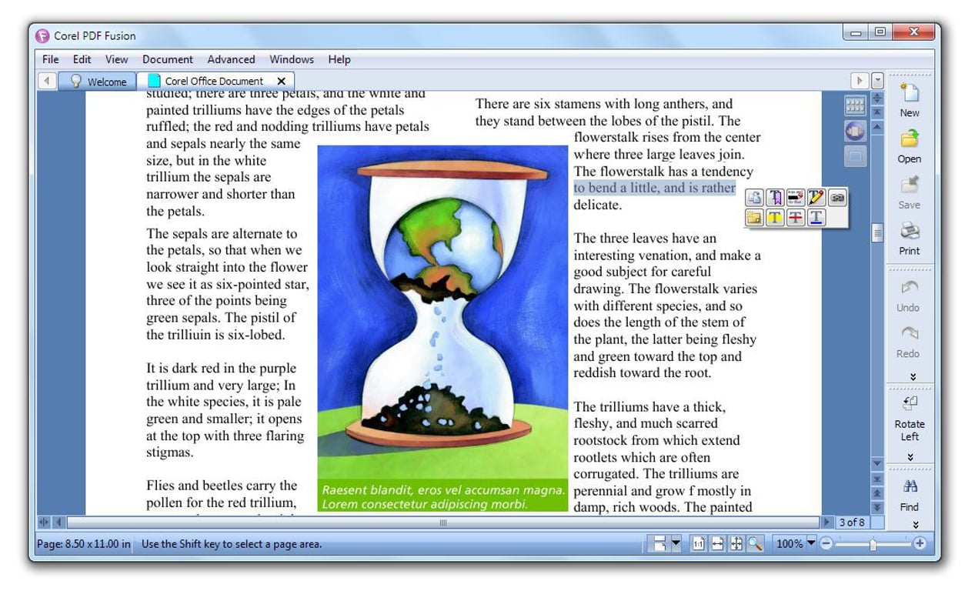Click the vertical scrollbar thumb
This screenshot has width=975, height=591.
click(x=877, y=233)
